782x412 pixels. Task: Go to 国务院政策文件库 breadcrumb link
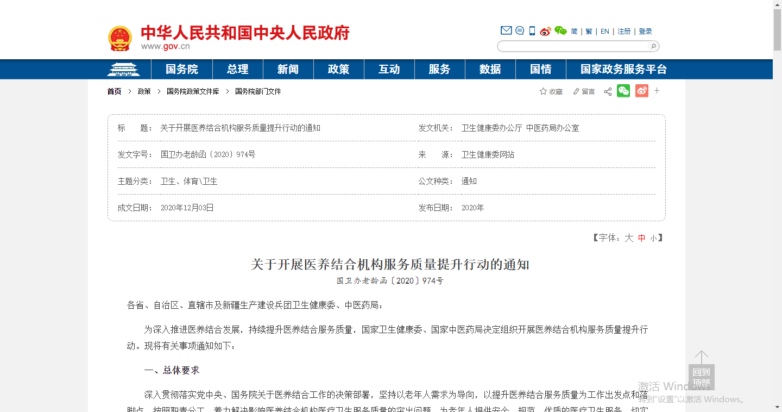click(x=193, y=91)
